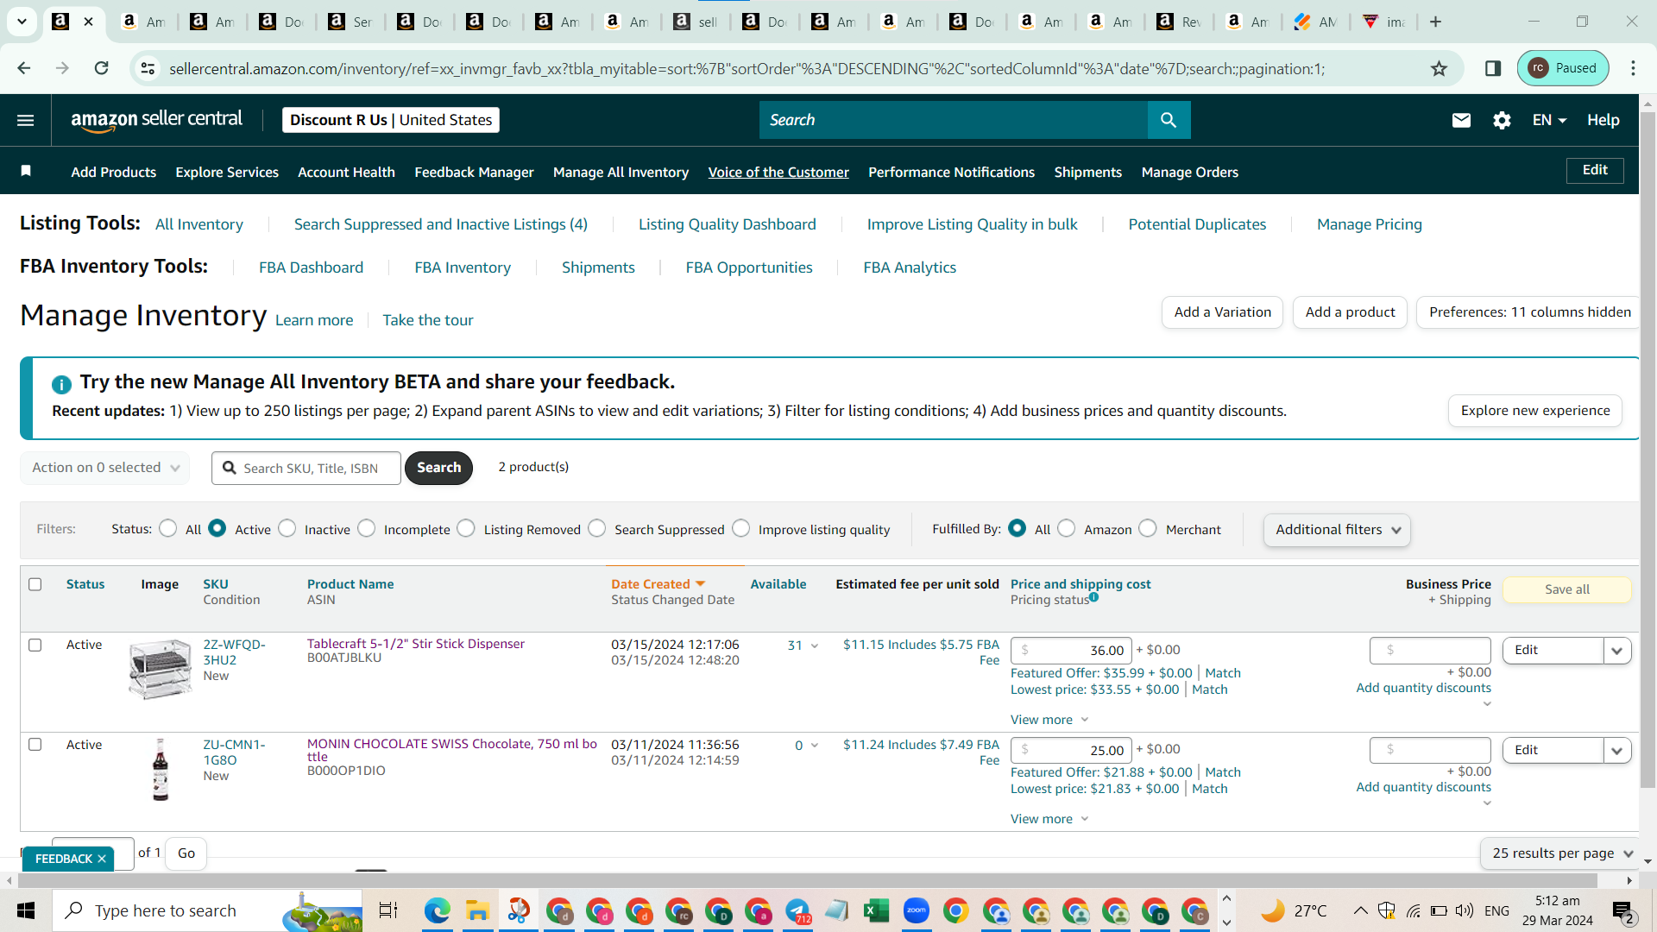1657x932 pixels.
Task: Click the Search SKU, Title, ISBN field
Action: [x=306, y=468]
